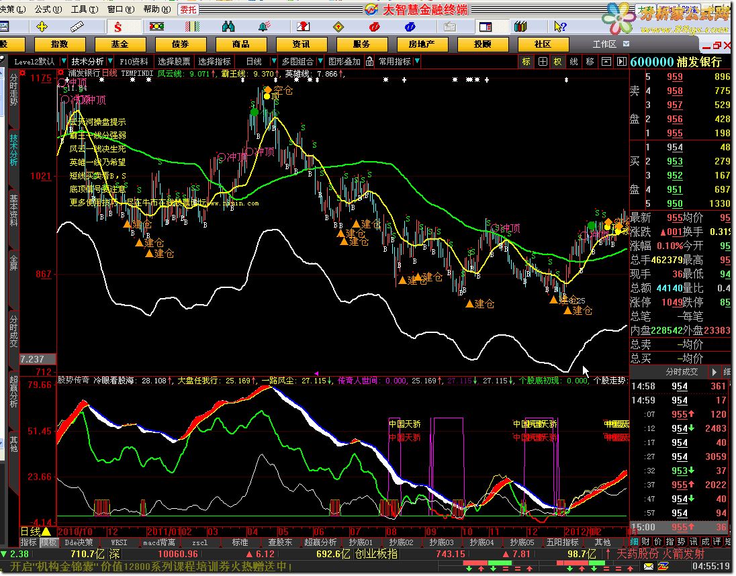This screenshot has width=736, height=576.
Task: Open the Level2默认 dropdown arrow
Action: tap(63, 61)
